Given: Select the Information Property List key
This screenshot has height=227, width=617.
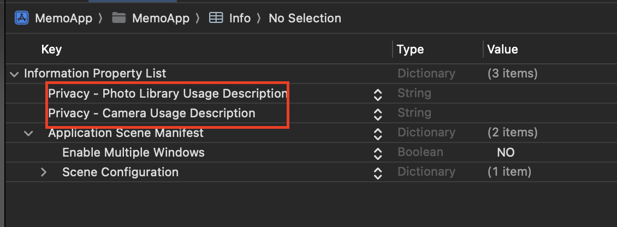Looking at the screenshot, I should tap(95, 73).
